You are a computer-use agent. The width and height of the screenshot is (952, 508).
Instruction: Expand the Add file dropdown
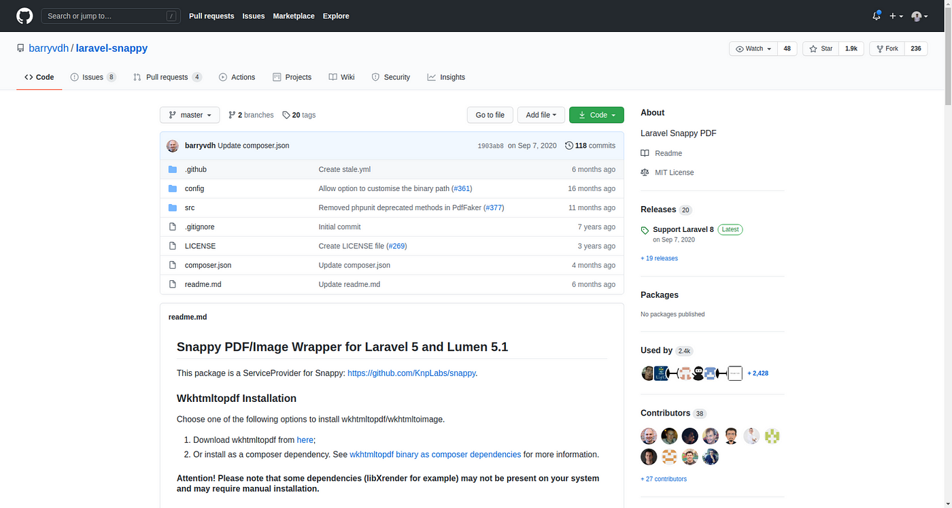tap(541, 115)
